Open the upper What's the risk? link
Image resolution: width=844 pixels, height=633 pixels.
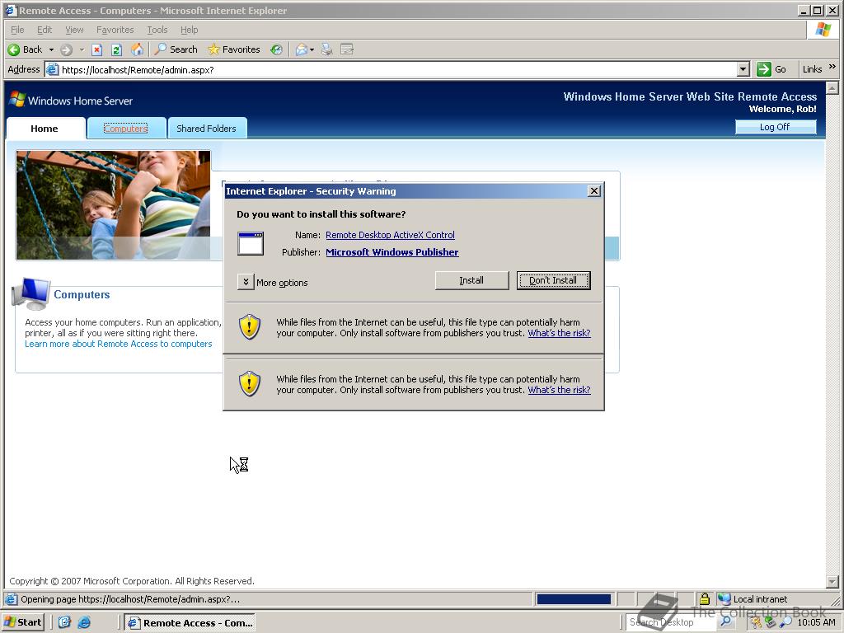[x=559, y=333]
